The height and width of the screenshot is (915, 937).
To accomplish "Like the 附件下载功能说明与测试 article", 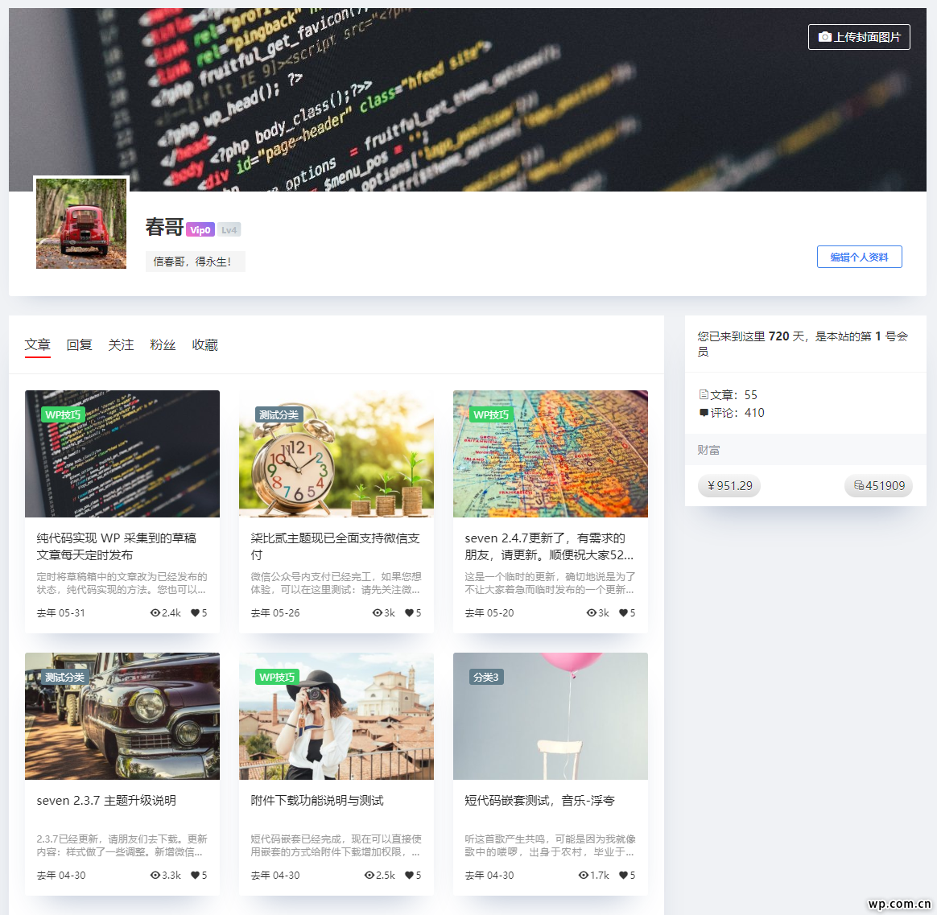I will [x=409, y=875].
